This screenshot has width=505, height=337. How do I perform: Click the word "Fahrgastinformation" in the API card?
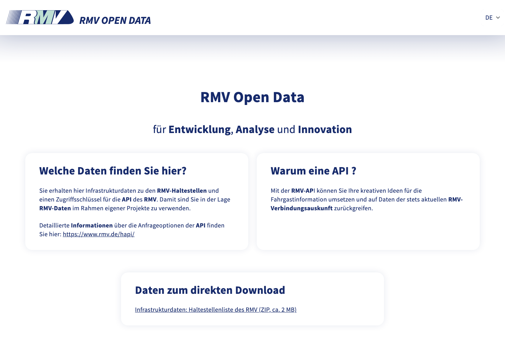[x=299, y=199]
